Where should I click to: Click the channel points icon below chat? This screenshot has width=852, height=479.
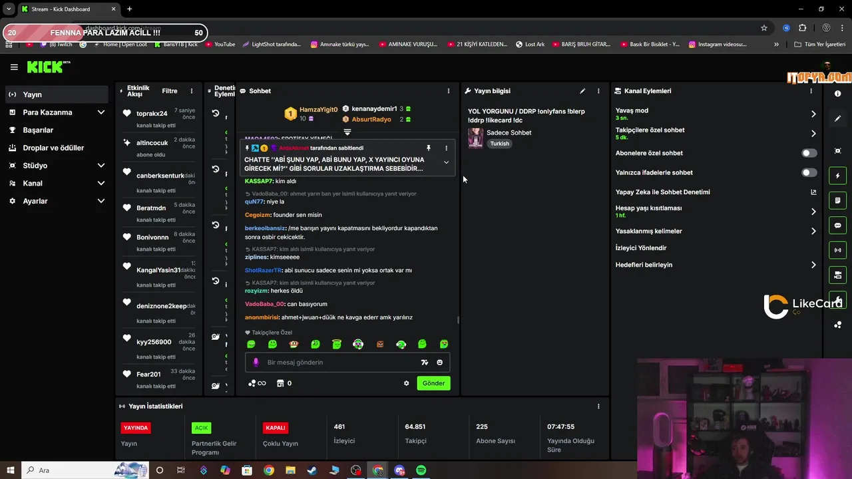click(257, 383)
